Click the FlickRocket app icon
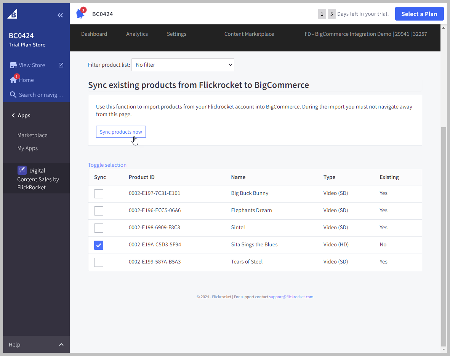 click(22, 170)
